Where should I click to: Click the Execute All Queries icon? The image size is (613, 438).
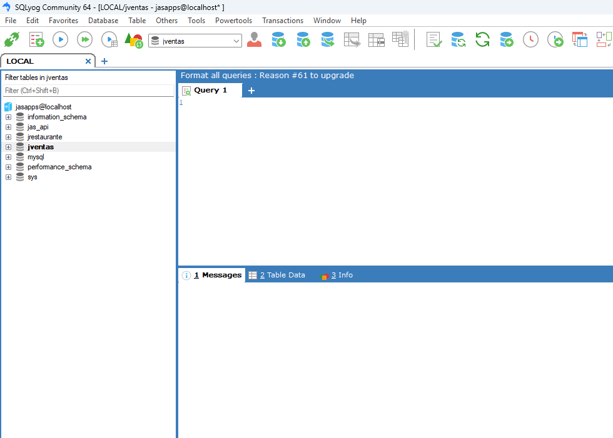pyautogui.click(x=85, y=39)
